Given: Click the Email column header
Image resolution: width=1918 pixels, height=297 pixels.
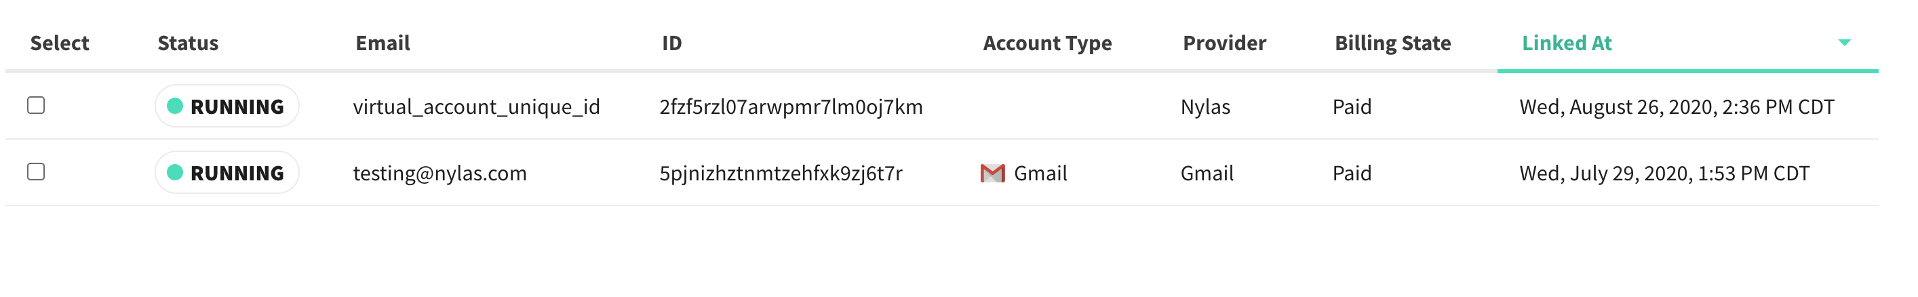Looking at the screenshot, I should pos(383,43).
